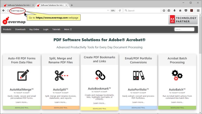Open the address bar history dropdown arrow
Viewport: 202px width, 114px height.
coord(108,11)
